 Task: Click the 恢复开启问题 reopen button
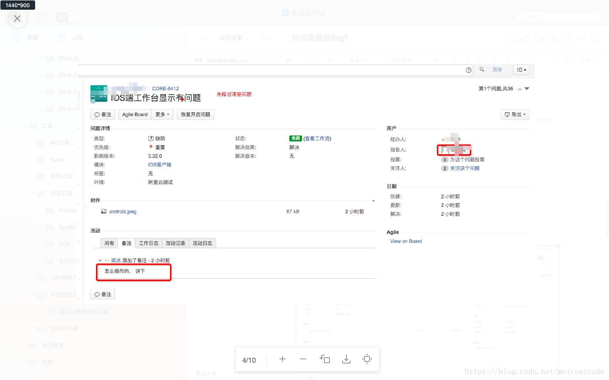(195, 114)
